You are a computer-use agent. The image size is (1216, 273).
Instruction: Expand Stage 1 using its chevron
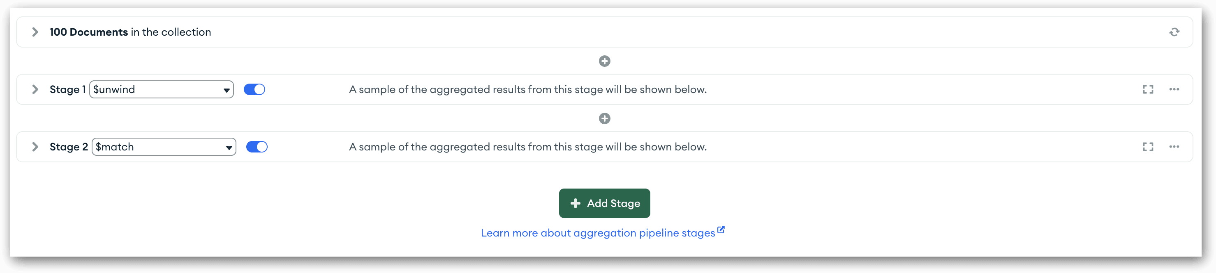point(35,89)
